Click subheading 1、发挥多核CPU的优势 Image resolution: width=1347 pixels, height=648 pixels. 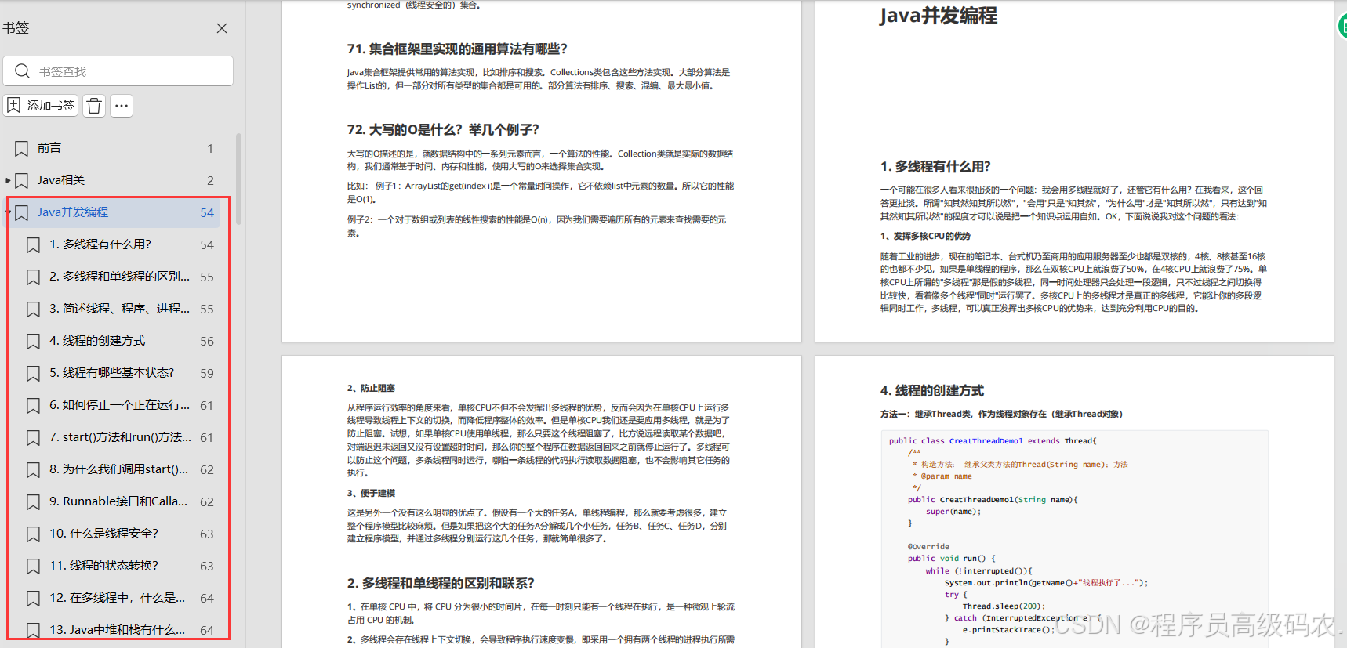click(x=925, y=236)
